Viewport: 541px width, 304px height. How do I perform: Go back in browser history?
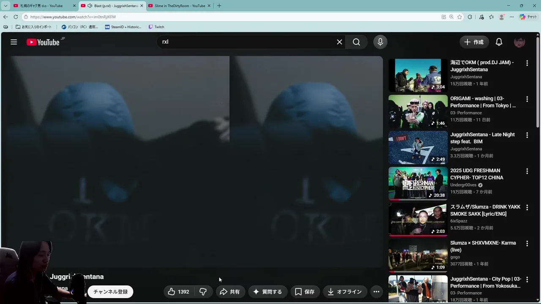coord(5,17)
